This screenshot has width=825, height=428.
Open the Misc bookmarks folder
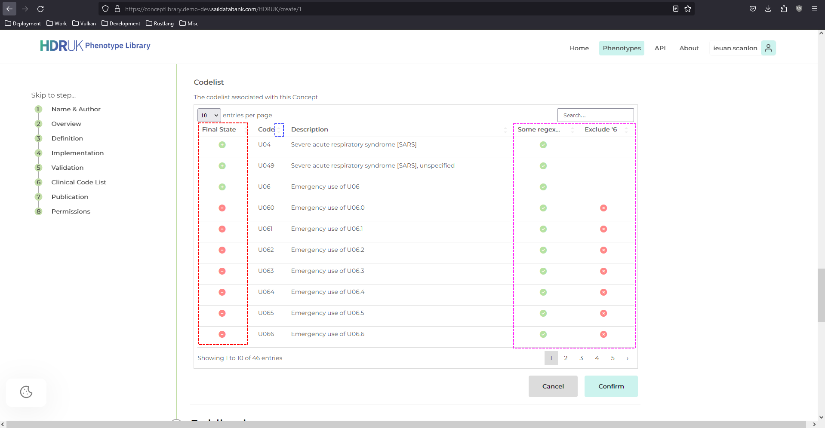(189, 23)
